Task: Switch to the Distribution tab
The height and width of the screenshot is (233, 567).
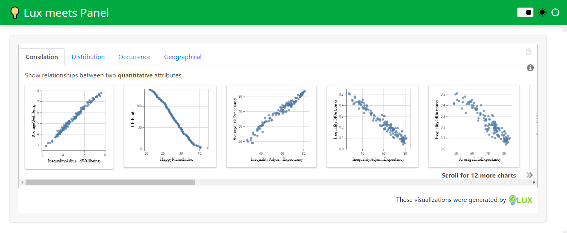Action: tap(88, 57)
